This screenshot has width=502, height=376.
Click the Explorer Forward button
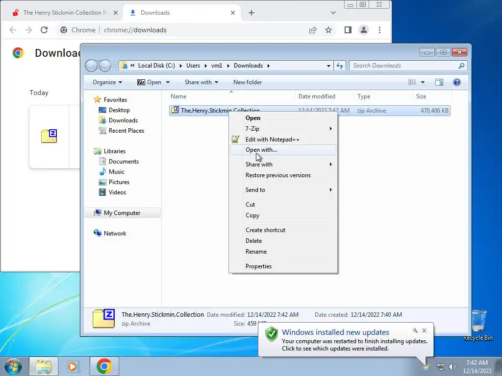[x=105, y=66]
